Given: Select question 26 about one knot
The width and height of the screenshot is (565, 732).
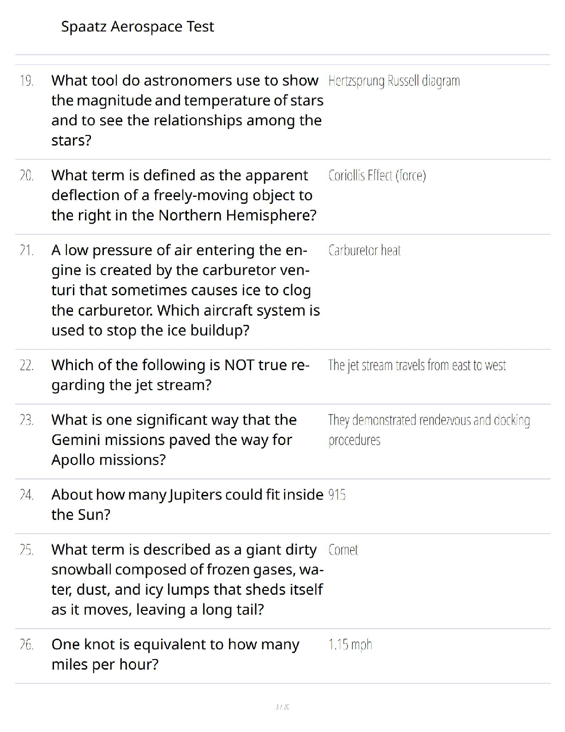Looking at the screenshot, I should 175,654.
